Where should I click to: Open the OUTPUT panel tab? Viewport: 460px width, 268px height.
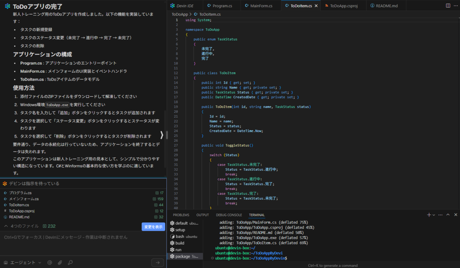(202, 215)
